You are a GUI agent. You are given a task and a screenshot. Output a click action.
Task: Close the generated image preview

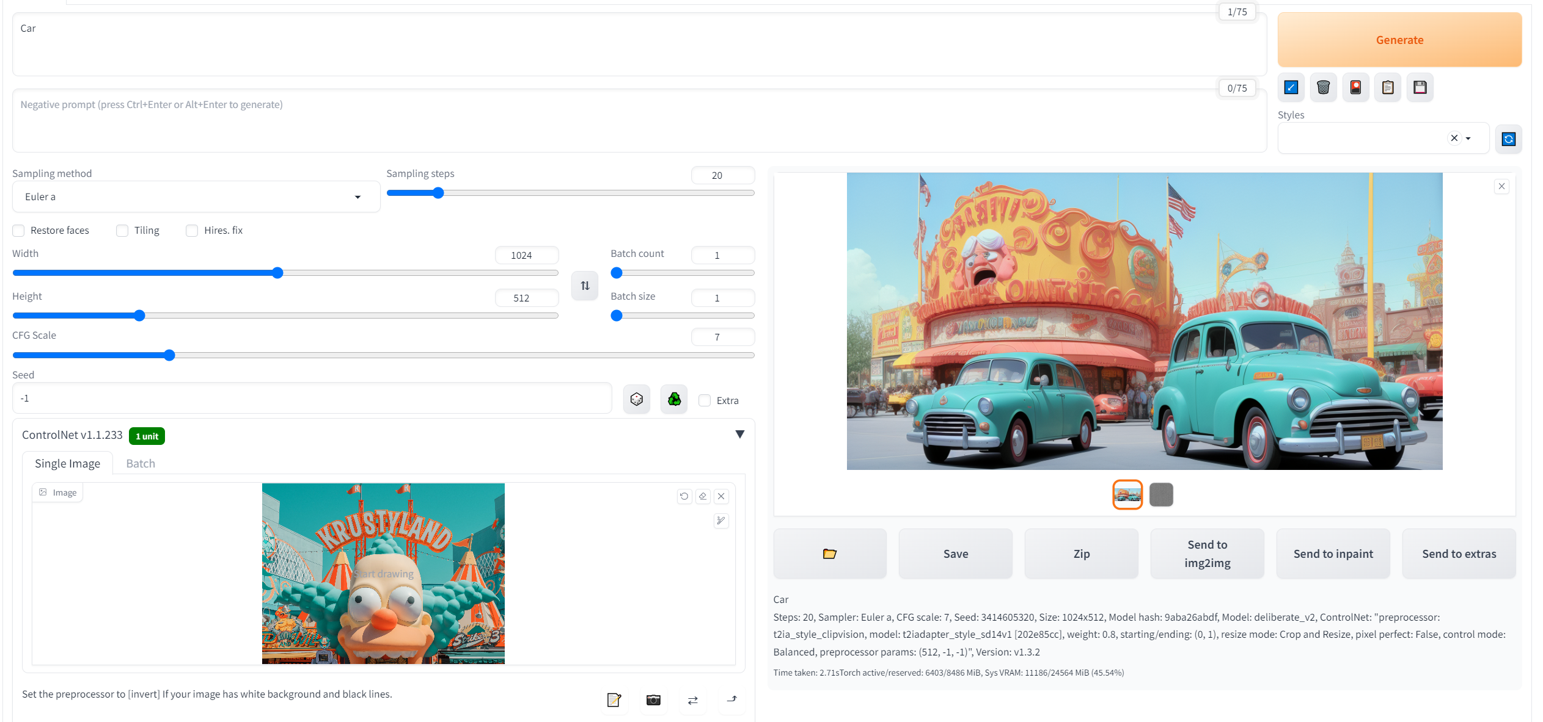click(x=1501, y=187)
